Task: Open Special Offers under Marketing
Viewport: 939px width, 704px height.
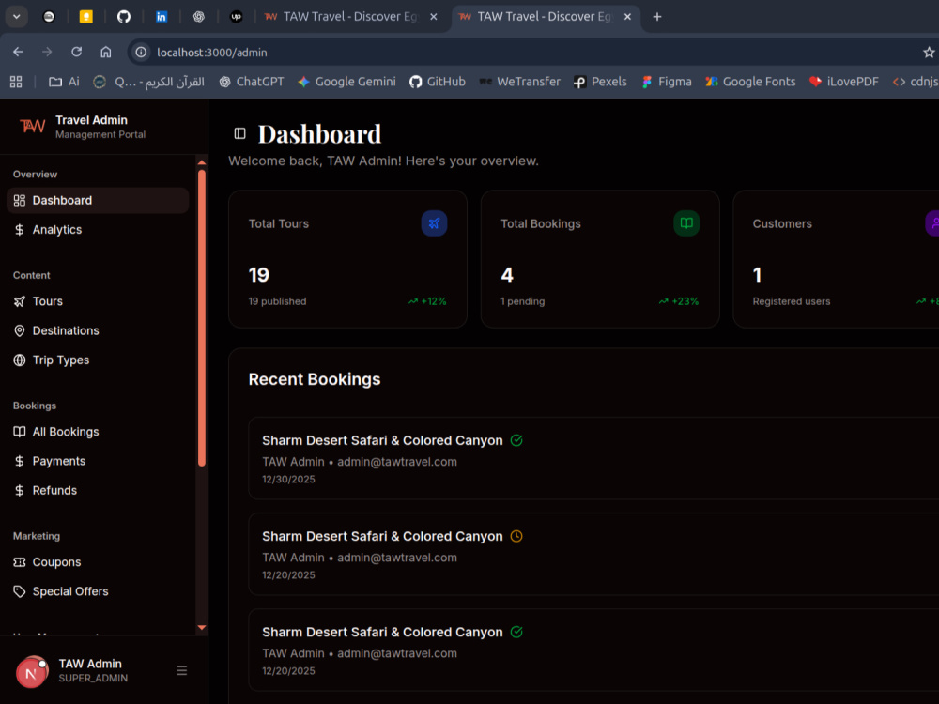Action: point(98,591)
